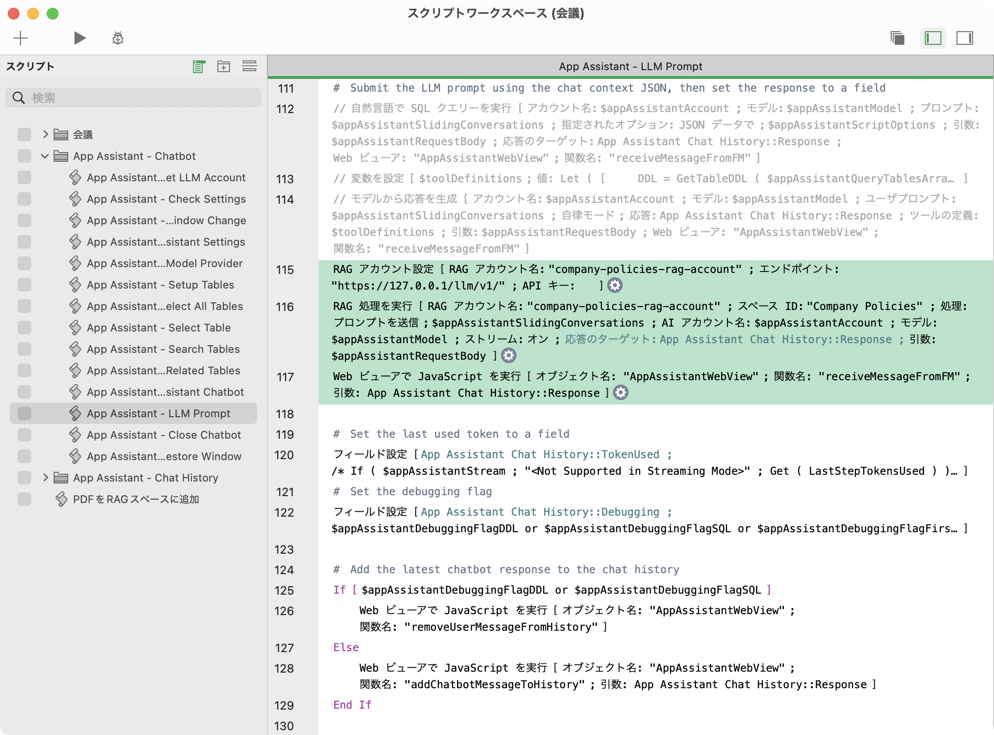Collapse the App Assistant - Chatbot folder

pyautogui.click(x=45, y=156)
